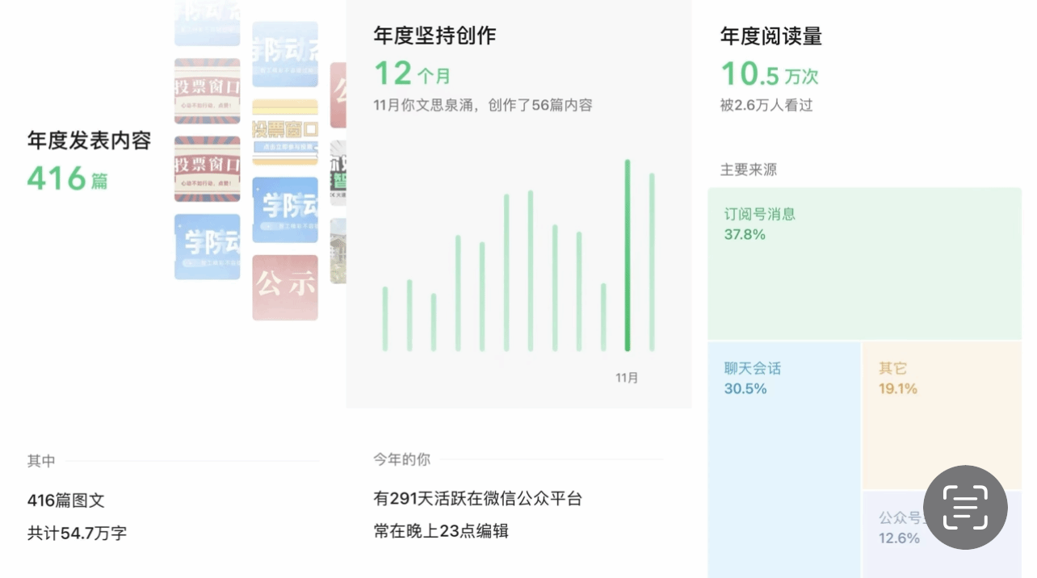
Task: Click the 10.5万次 reading count
Action: 769,75
